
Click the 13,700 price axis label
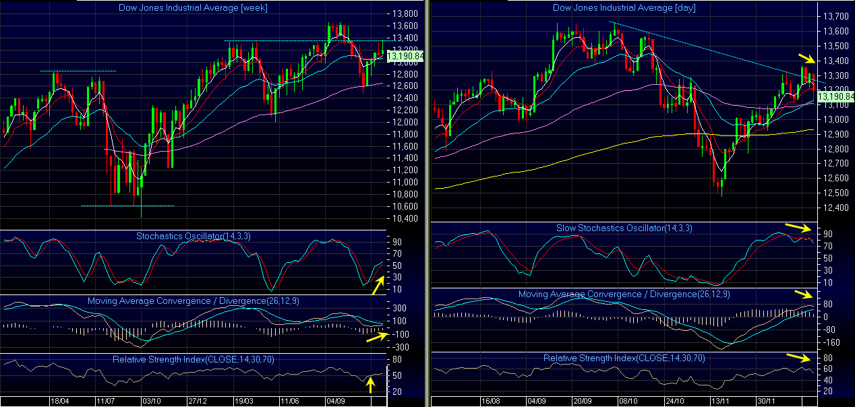click(x=835, y=16)
